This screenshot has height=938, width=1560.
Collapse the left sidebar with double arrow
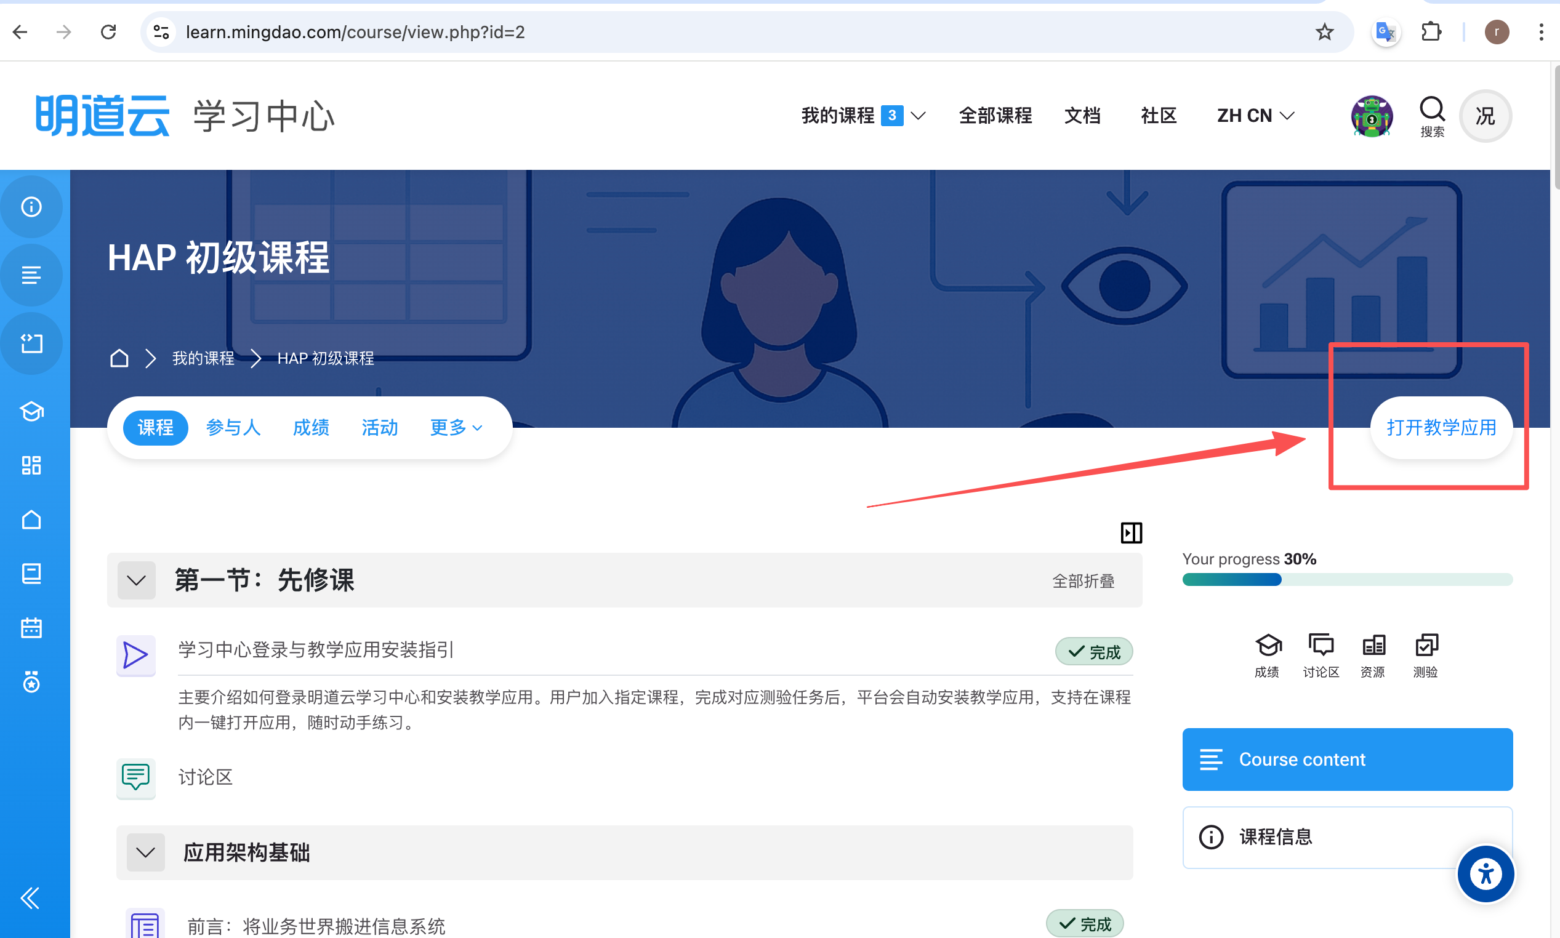tap(30, 897)
